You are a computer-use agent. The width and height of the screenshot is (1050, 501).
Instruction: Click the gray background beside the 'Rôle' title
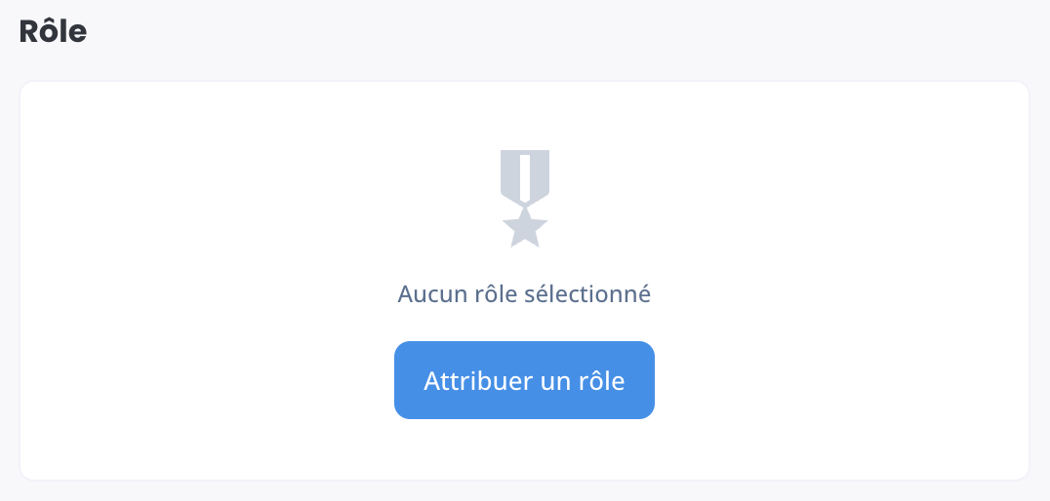point(536,31)
